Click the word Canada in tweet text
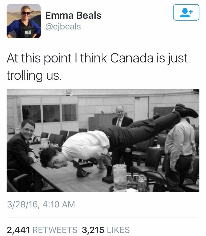The height and width of the screenshot is (236, 206). click(x=132, y=58)
